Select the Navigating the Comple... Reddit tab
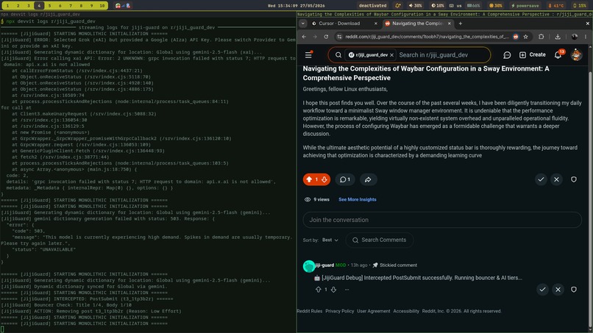This screenshot has height=333, width=593. 417,24
